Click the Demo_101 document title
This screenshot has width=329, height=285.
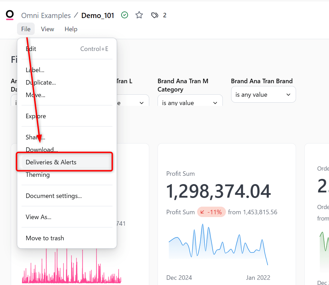(x=98, y=16)
